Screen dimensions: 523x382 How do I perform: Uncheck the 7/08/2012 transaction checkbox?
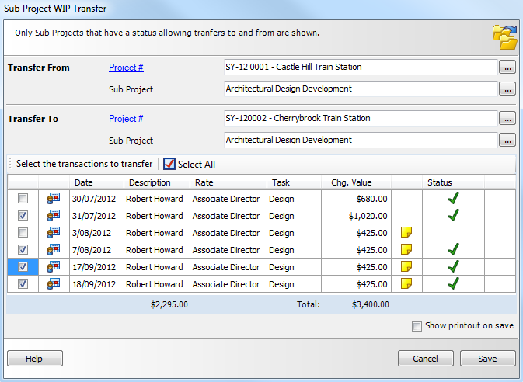point(23,250)
